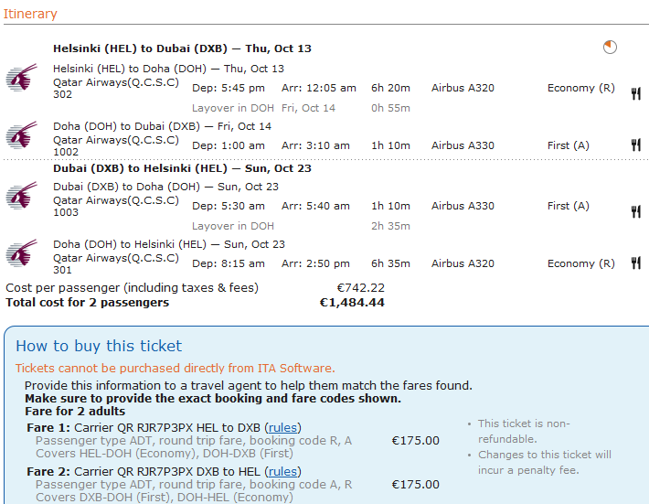Click the meal icon for Helsinki to Doha flight

click(635, 93)
